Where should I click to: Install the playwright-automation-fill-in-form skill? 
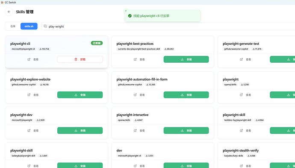tap(186, 95)
